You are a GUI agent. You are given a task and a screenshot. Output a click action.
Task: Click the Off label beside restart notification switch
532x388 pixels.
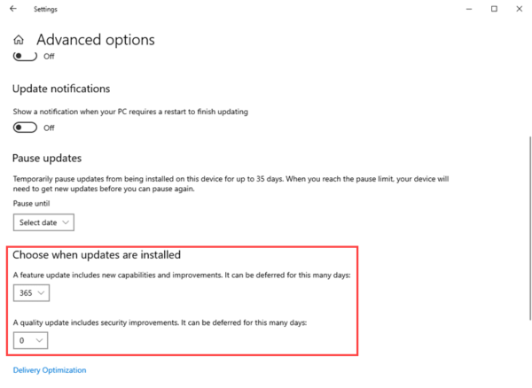(x=49, y=128)
